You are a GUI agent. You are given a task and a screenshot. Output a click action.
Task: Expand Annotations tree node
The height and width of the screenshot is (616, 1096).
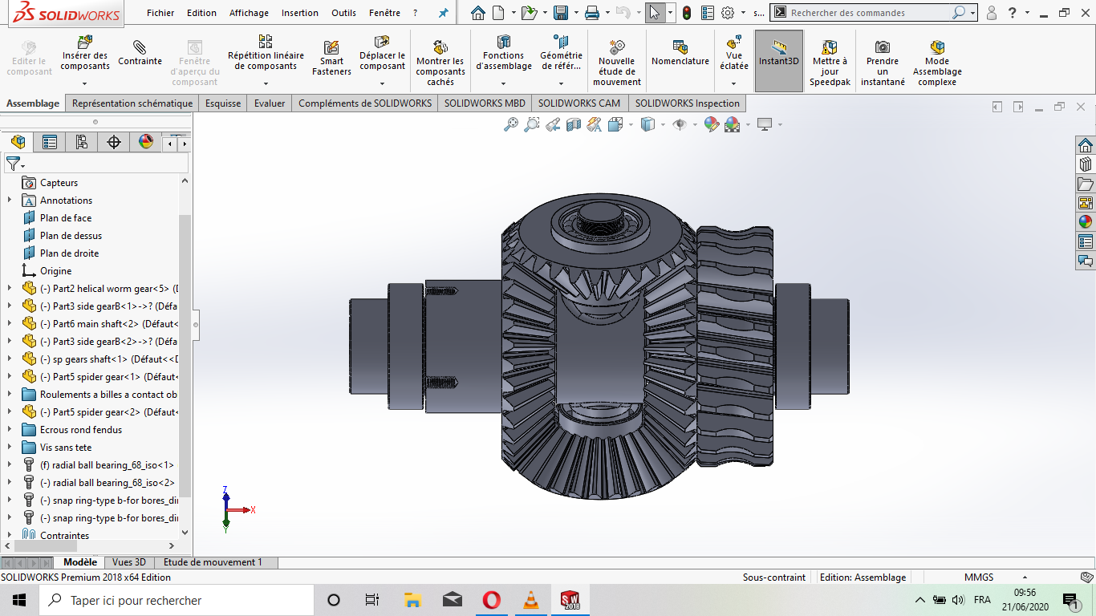(10, 201)
